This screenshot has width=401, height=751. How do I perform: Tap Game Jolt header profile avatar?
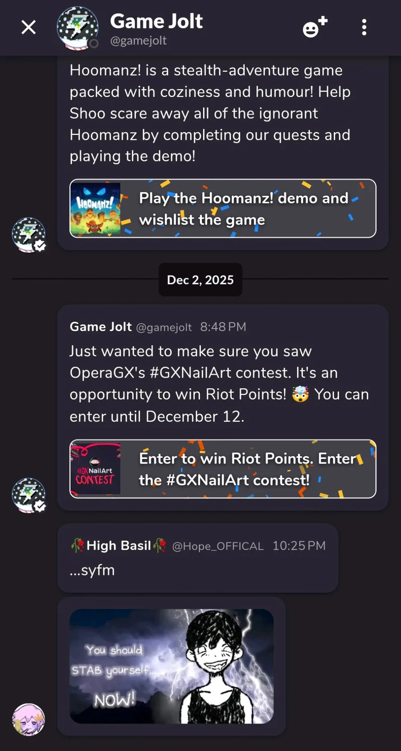78,28
